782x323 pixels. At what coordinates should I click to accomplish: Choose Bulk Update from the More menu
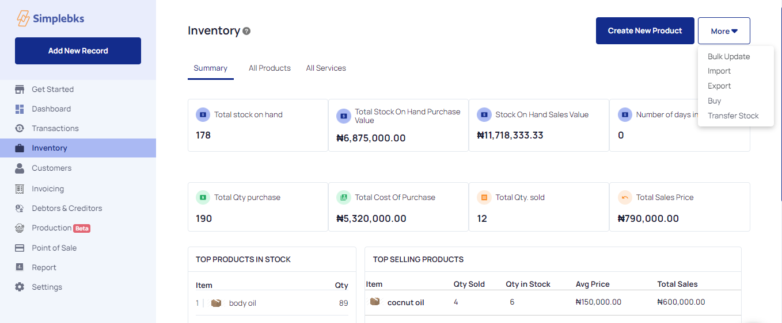click(728, 56)
